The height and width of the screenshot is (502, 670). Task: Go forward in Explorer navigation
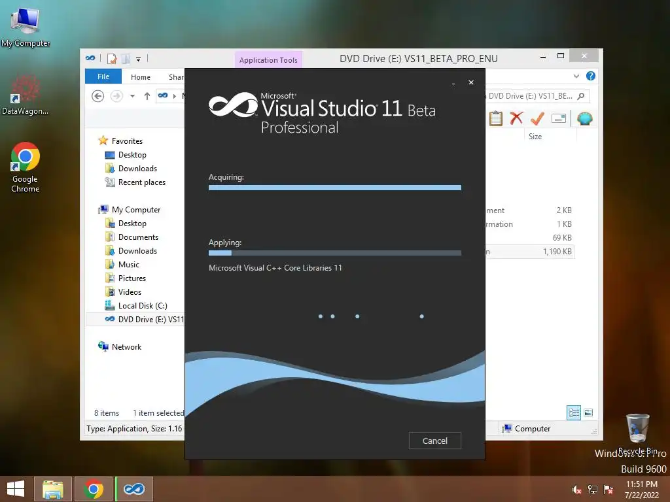coord(116,96)
